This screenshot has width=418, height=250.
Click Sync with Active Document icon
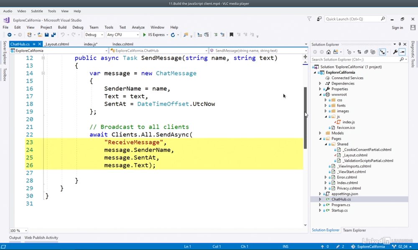tap(359, 52)
